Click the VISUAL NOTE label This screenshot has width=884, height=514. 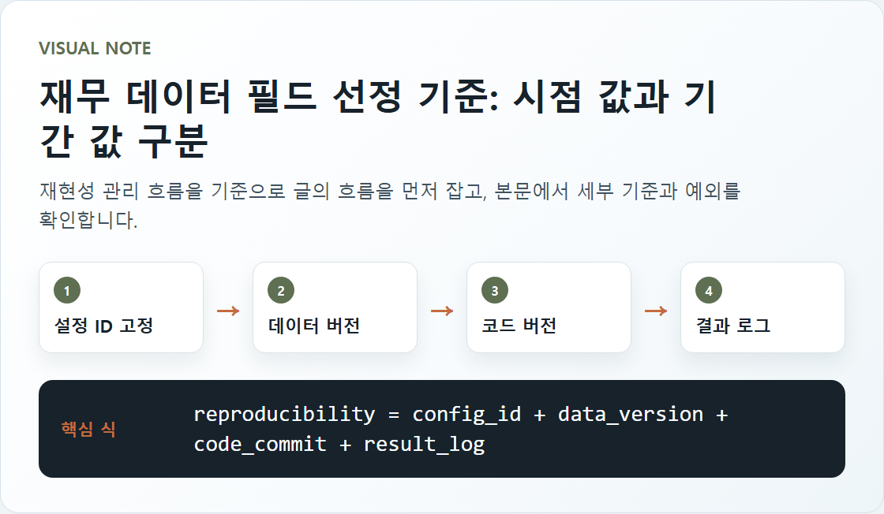[x=95, y=48]
